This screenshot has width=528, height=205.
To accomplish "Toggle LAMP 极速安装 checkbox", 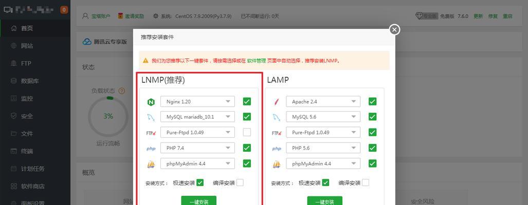I will [x=325, y=182].
